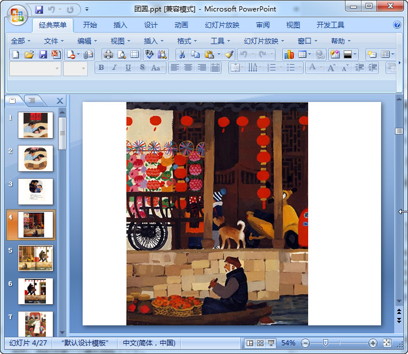Toggle Bold formatting
408x354 pixels.
[x=101, y=68]
